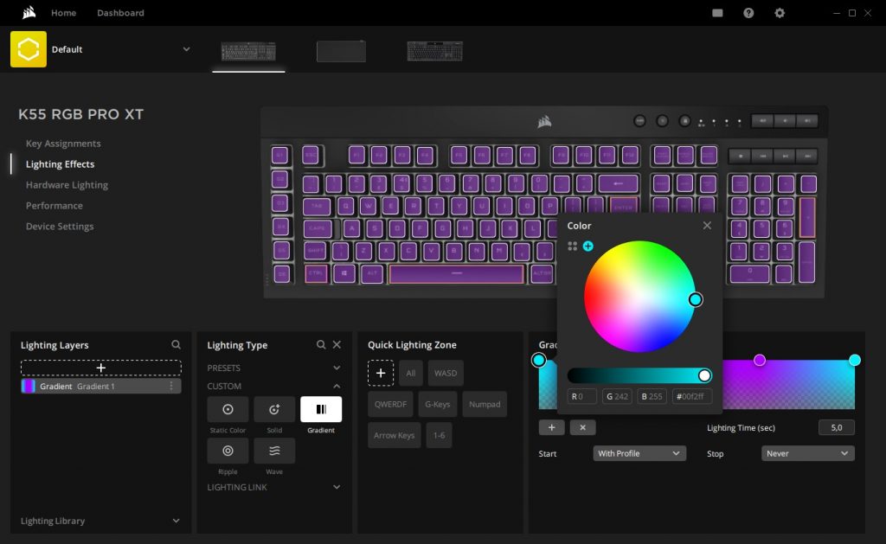886x544 pixels.
Task: Click the B value input field
Action: click(x=652, y=397)
